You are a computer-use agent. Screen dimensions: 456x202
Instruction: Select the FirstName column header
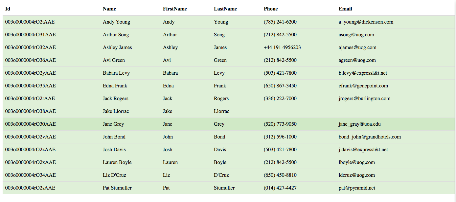tap(175, 9)
